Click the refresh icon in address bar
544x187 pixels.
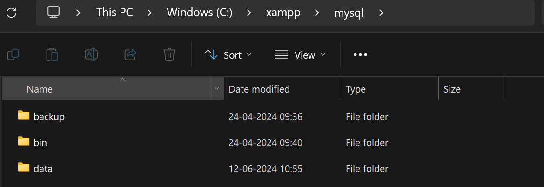click(12, 13)
